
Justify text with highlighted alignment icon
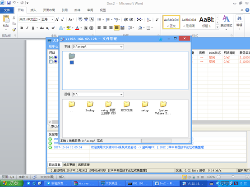tap(116, 28)
